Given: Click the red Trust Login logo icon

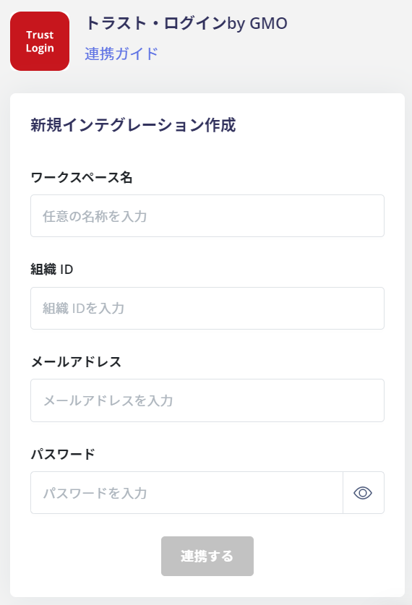Looking at the screenshot, I should [x=40, y=41].
